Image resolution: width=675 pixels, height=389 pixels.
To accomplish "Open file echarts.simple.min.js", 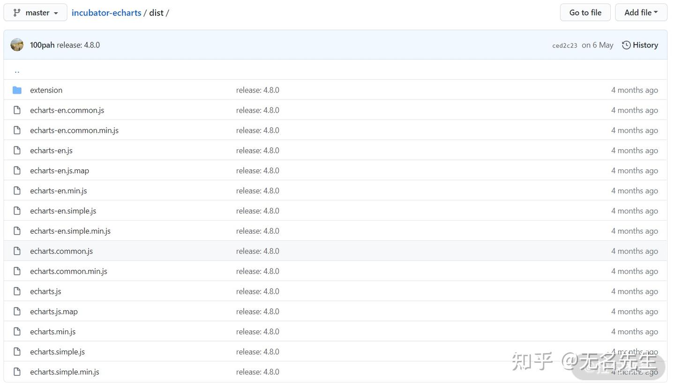I will point(65,373).
